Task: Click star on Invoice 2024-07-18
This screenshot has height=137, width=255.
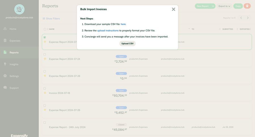Action: (x=45, y=93)
